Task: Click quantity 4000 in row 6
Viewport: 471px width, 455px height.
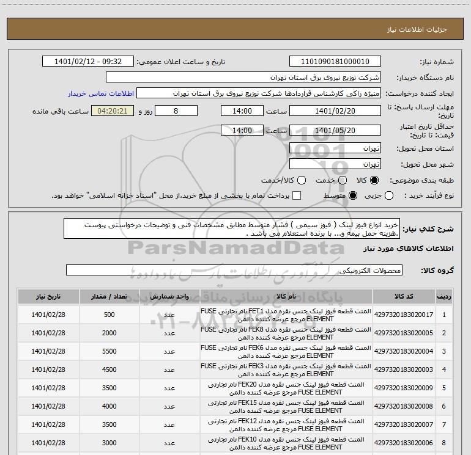Action: (x=109, y=406)
